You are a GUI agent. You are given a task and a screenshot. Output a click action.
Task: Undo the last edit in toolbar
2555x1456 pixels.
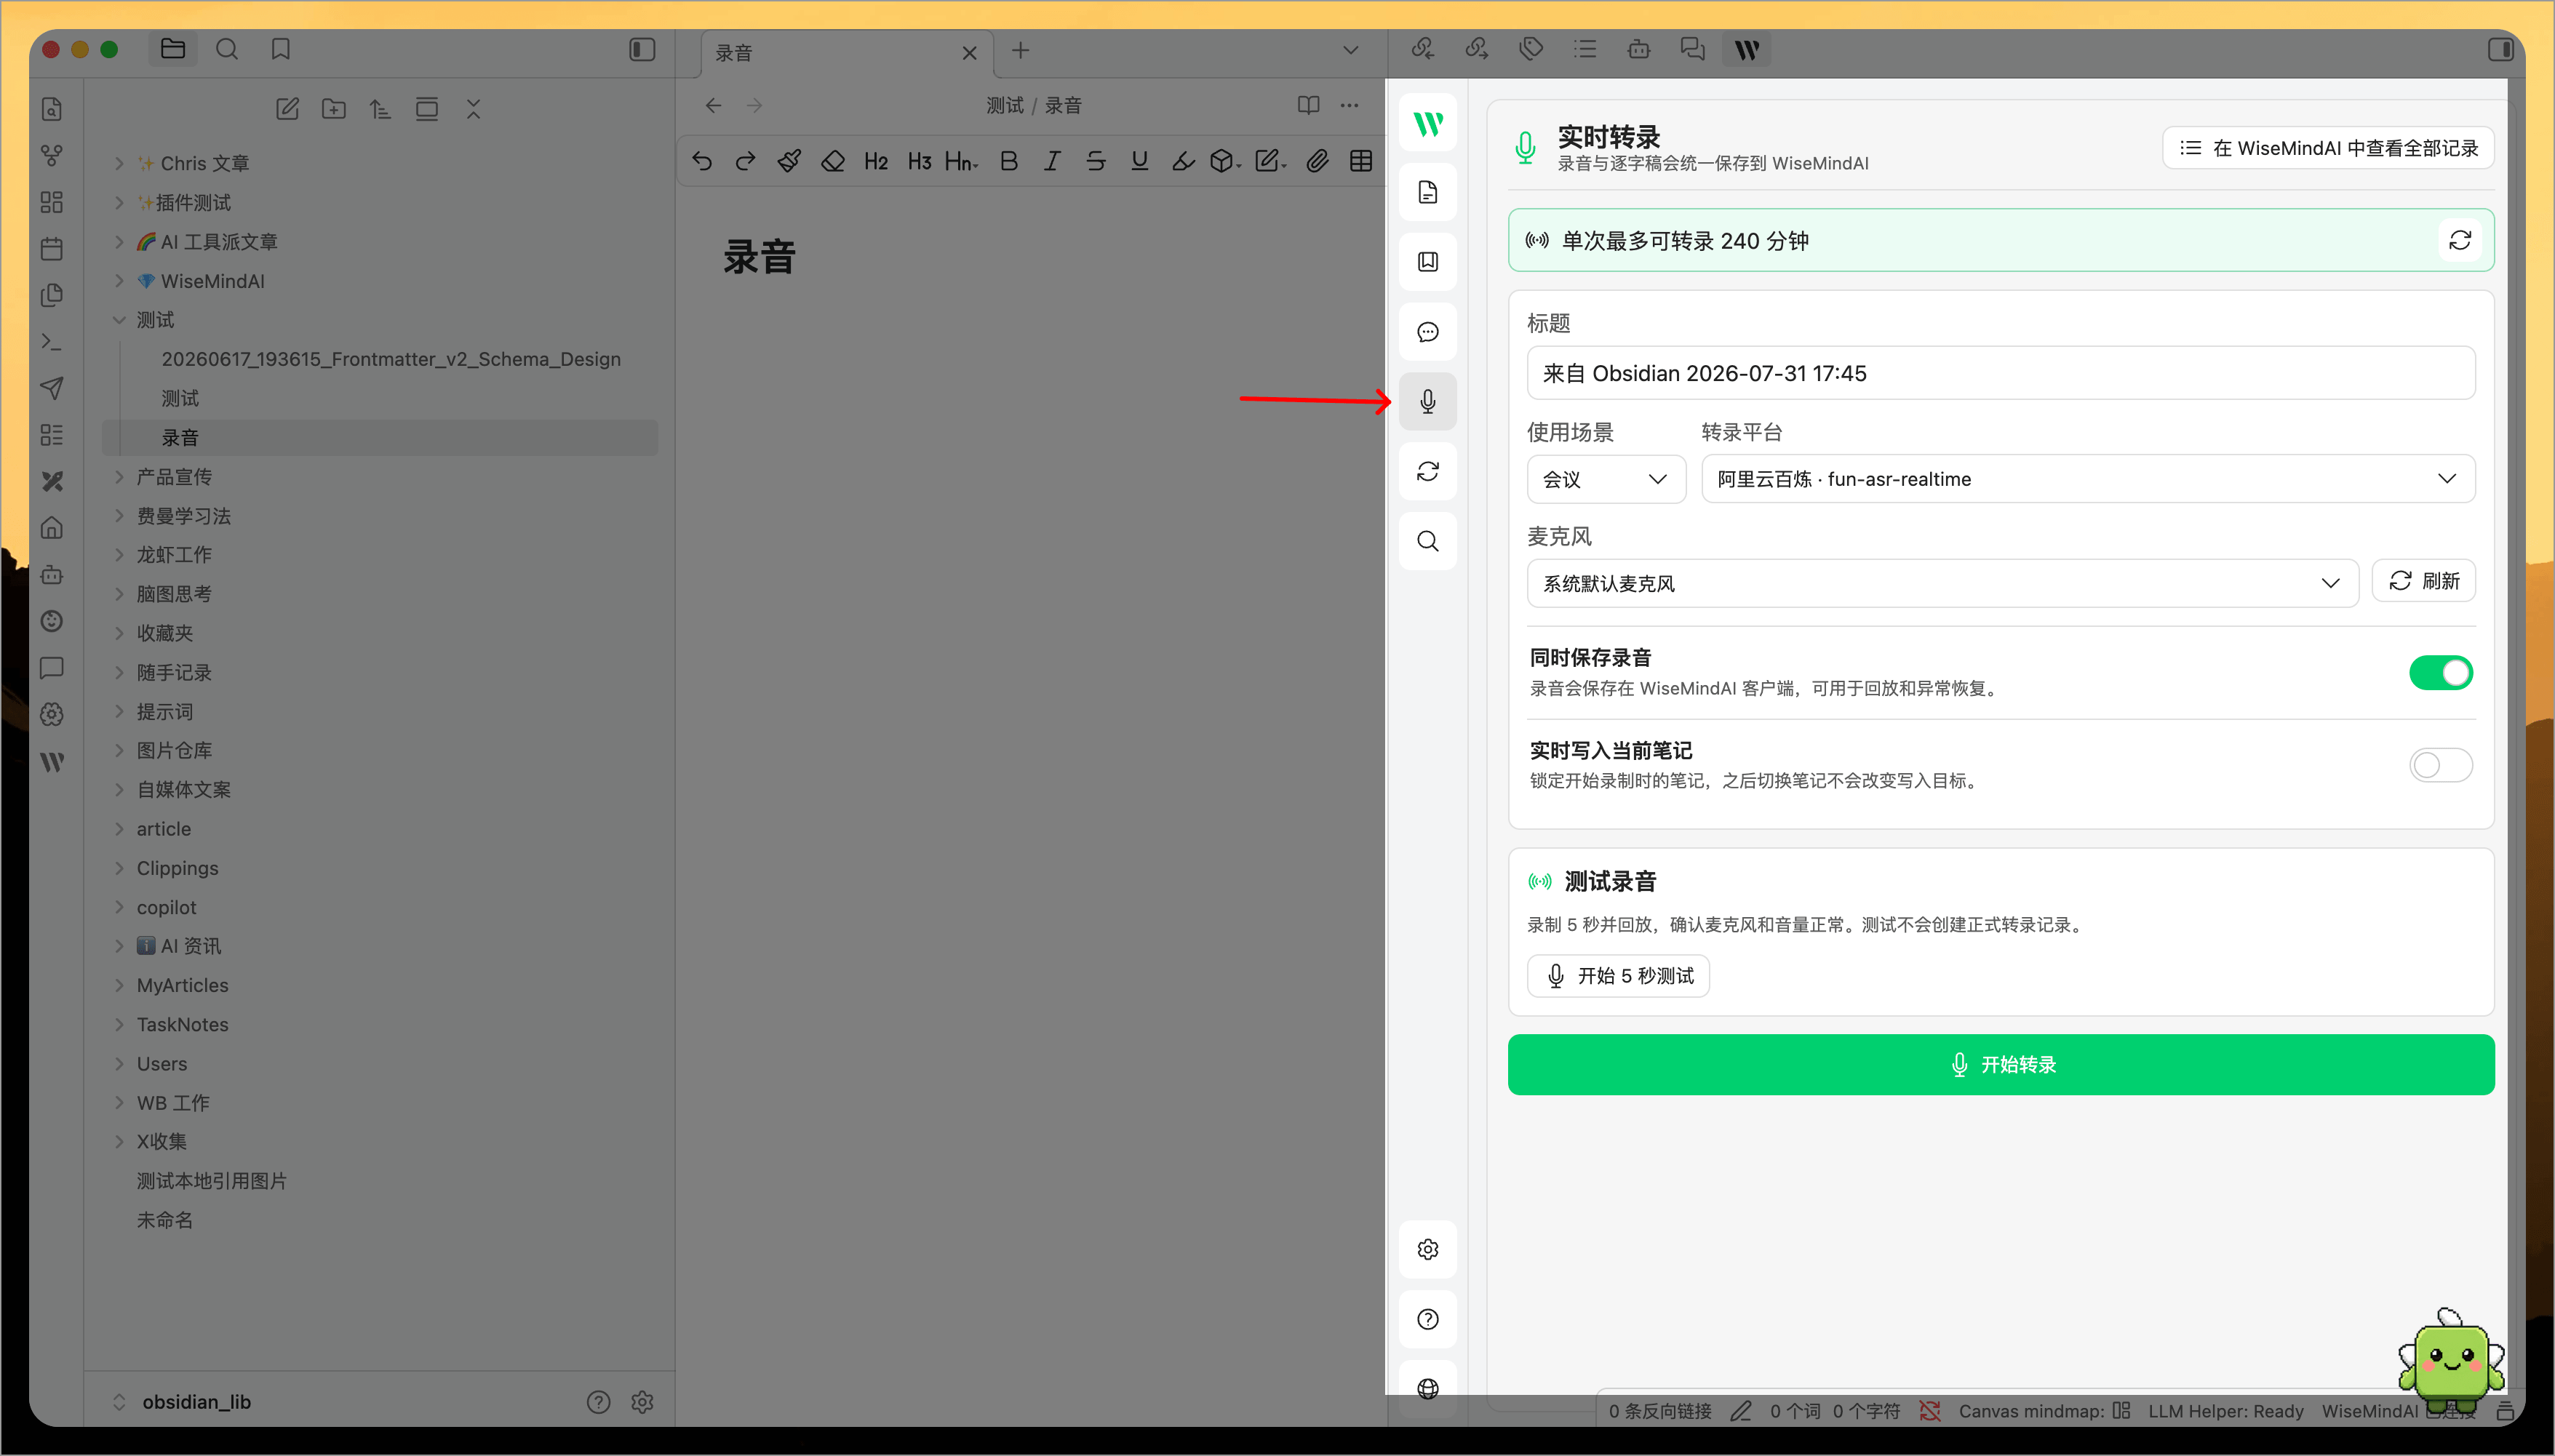click(x=702, y=161)
